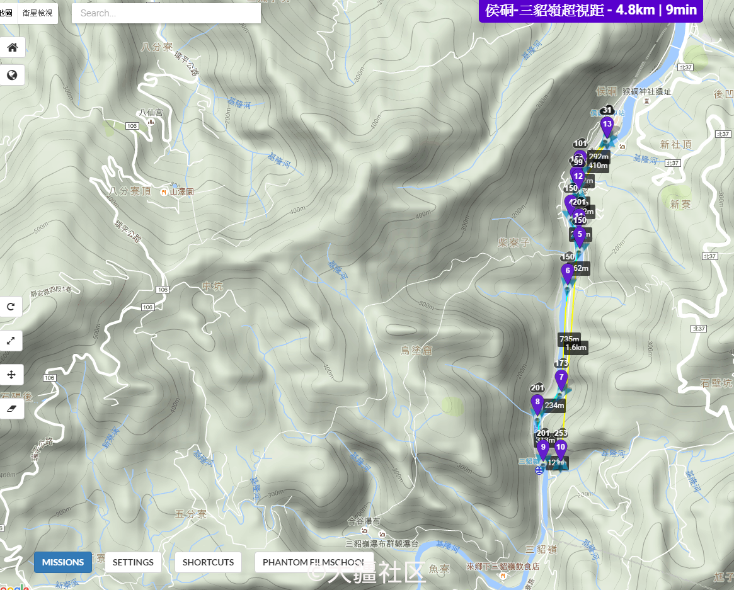Open the PHANTOM FILMSCHOOL link
Viewport: 734px width, 590px height.
coord(313,562)
